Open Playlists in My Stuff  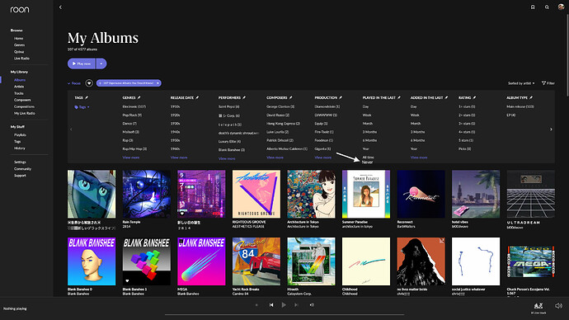pyautogui.click(x=20, y=135)
